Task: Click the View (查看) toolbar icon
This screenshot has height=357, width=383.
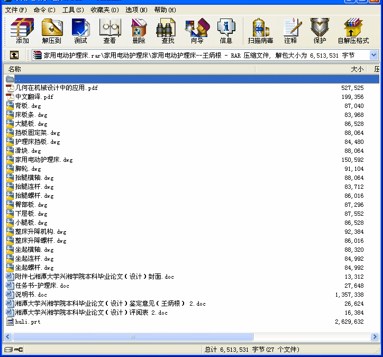Action: coord(110,31)
